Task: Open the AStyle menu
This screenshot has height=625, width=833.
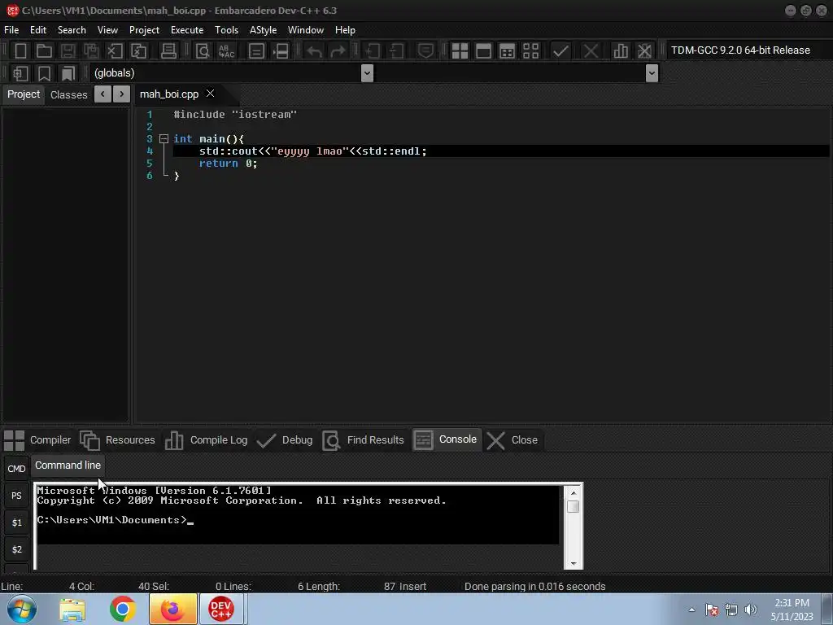Action: [x=263, y=30]
